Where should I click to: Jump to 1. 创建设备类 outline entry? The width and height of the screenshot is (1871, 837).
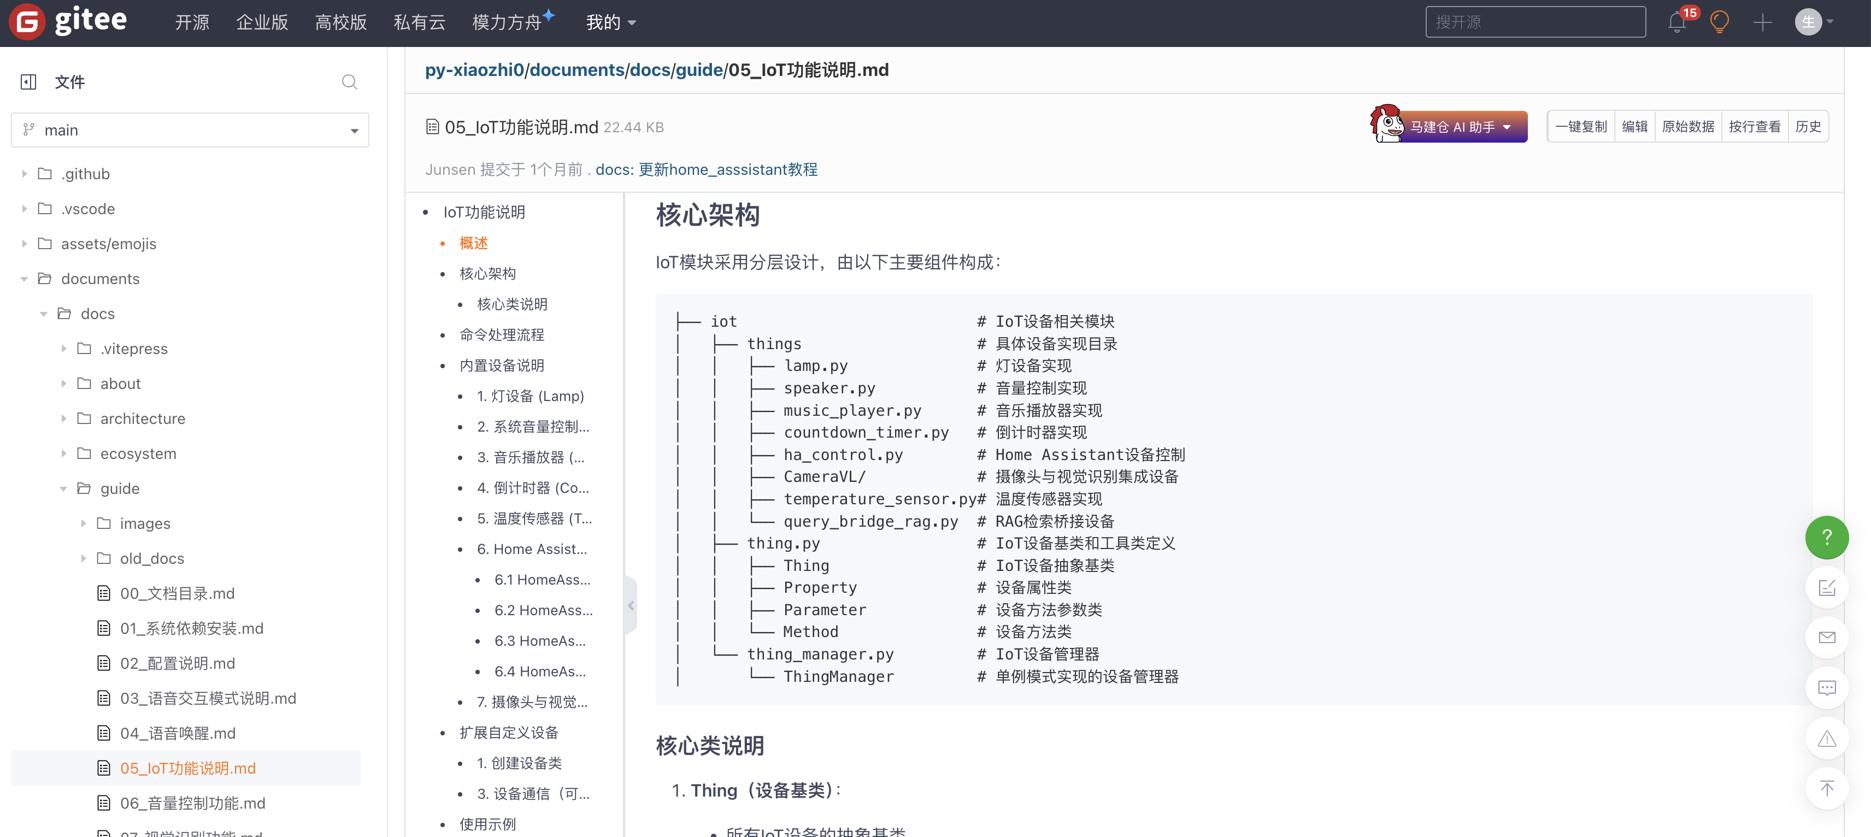click(519, 763)
